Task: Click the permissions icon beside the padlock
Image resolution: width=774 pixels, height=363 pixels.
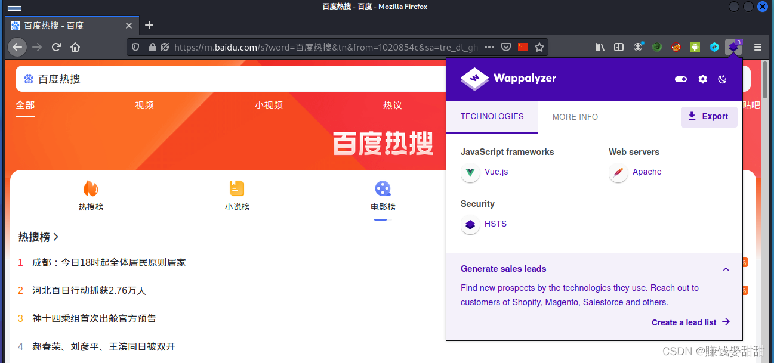Action: [165, 47]
